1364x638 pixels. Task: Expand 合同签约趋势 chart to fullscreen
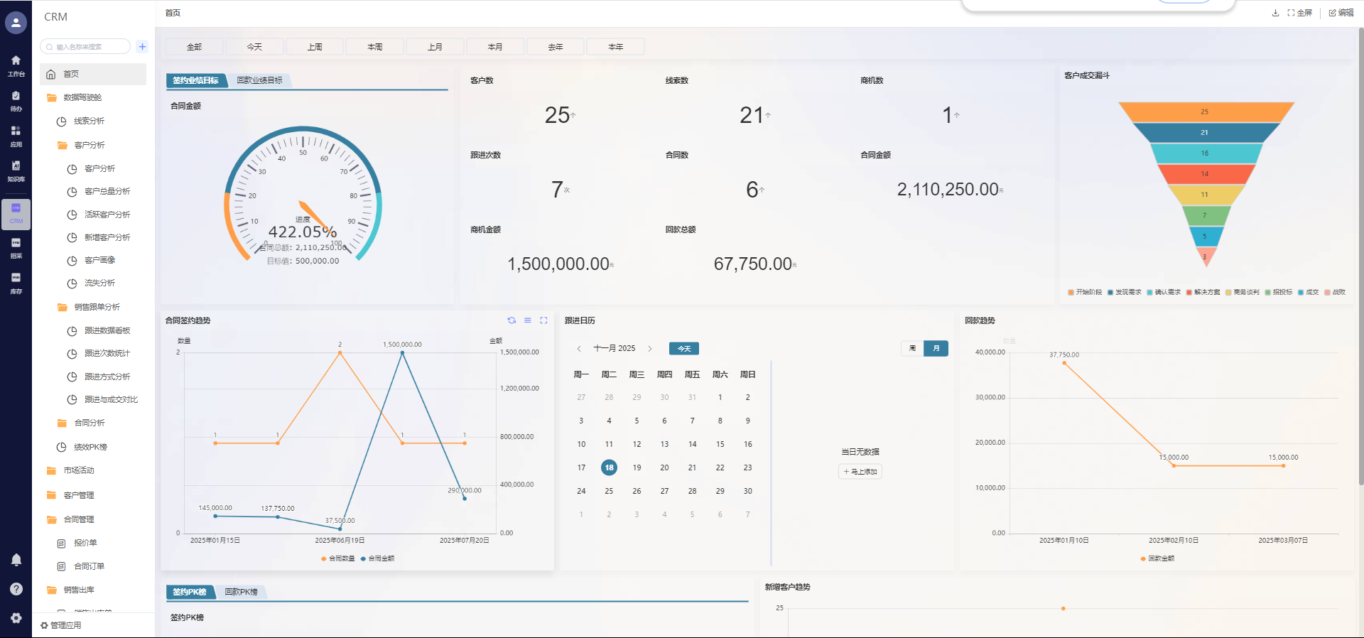click(x=543, y=320)
